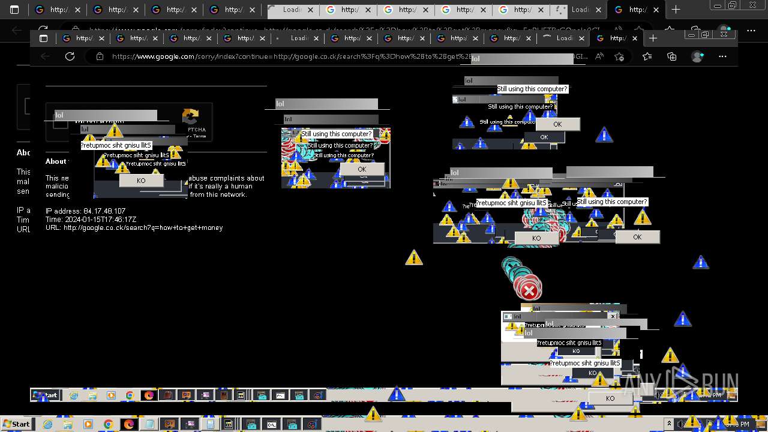Image resolution: width=768 pixels, height=432 pixels.
Task: Click the site info lock icon in inner address bar
Action: pos(100,56)
